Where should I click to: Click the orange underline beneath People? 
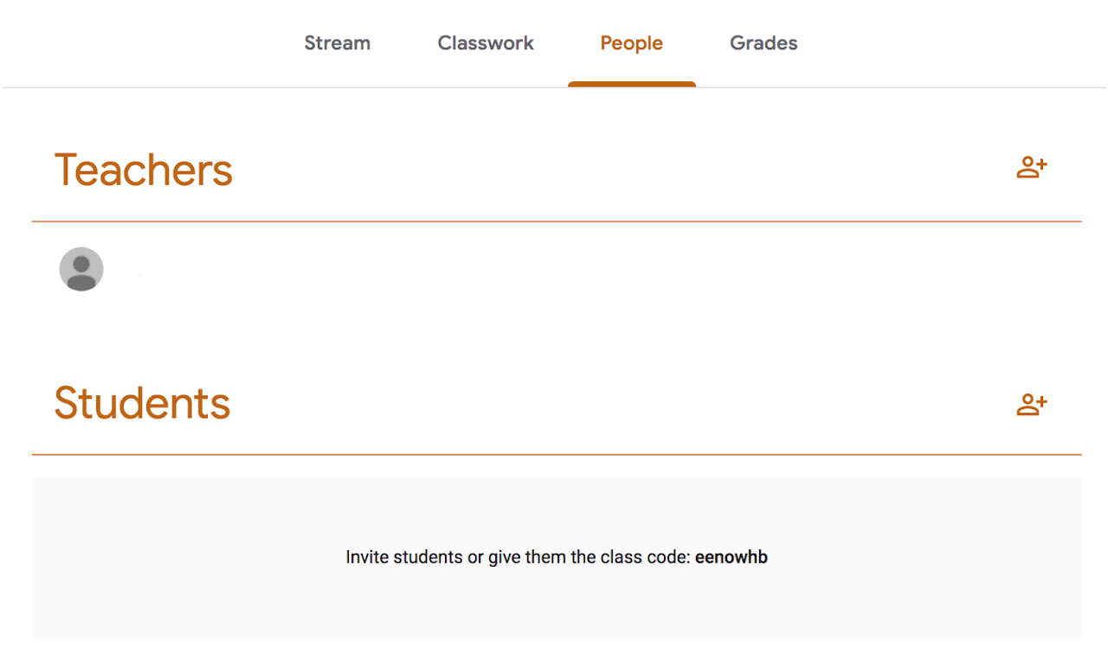coord(631,84)
